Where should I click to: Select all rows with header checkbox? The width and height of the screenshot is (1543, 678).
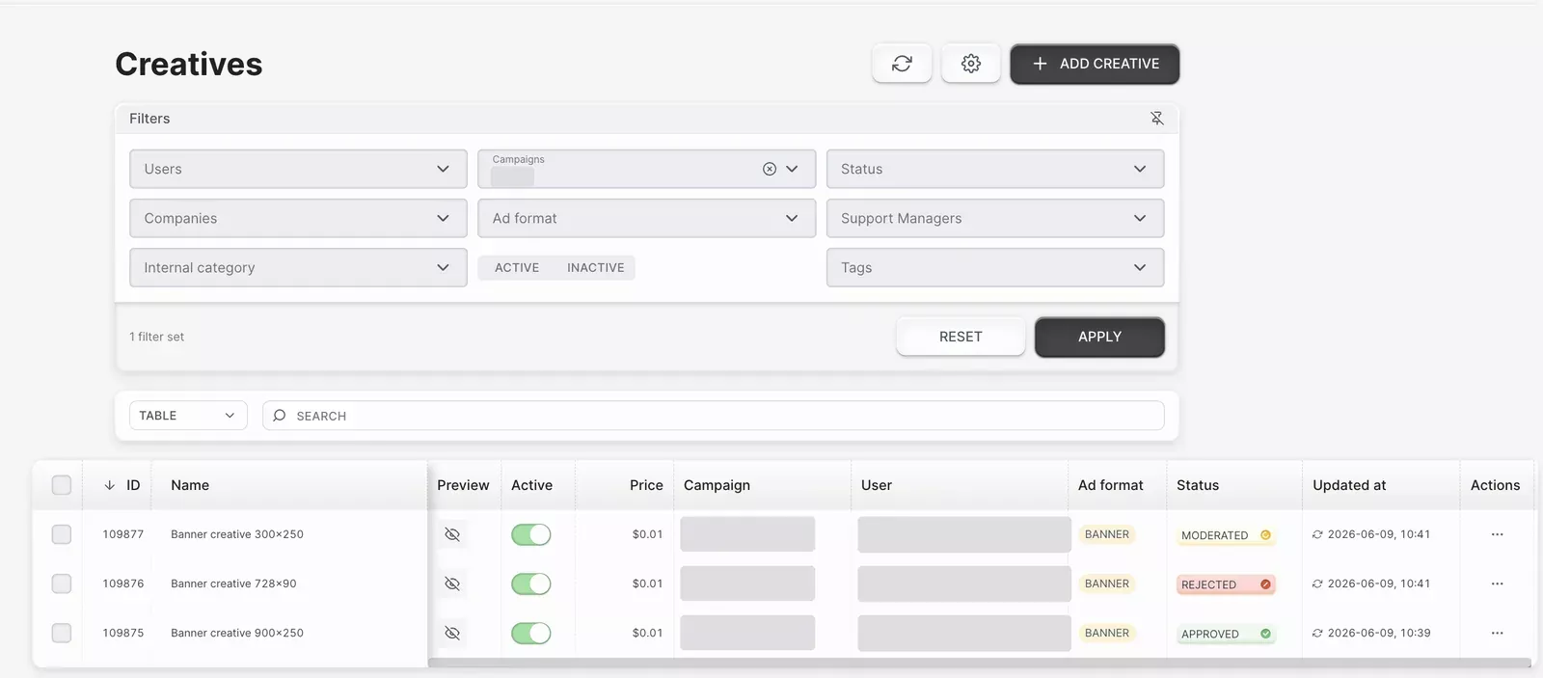62,485
